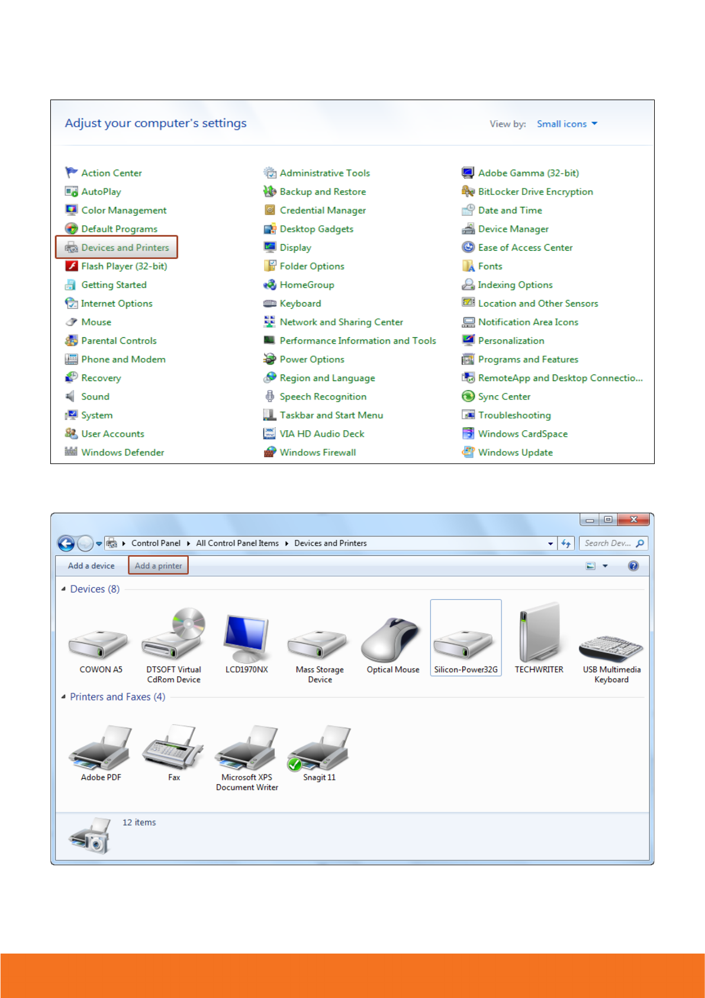The image size is (705, 998).
Task: Click the Fax device icon
Action: (x=173, y=749)
